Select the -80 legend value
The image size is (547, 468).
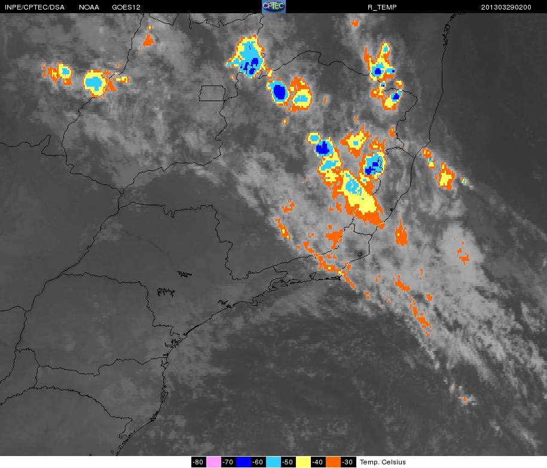(199, 462)
